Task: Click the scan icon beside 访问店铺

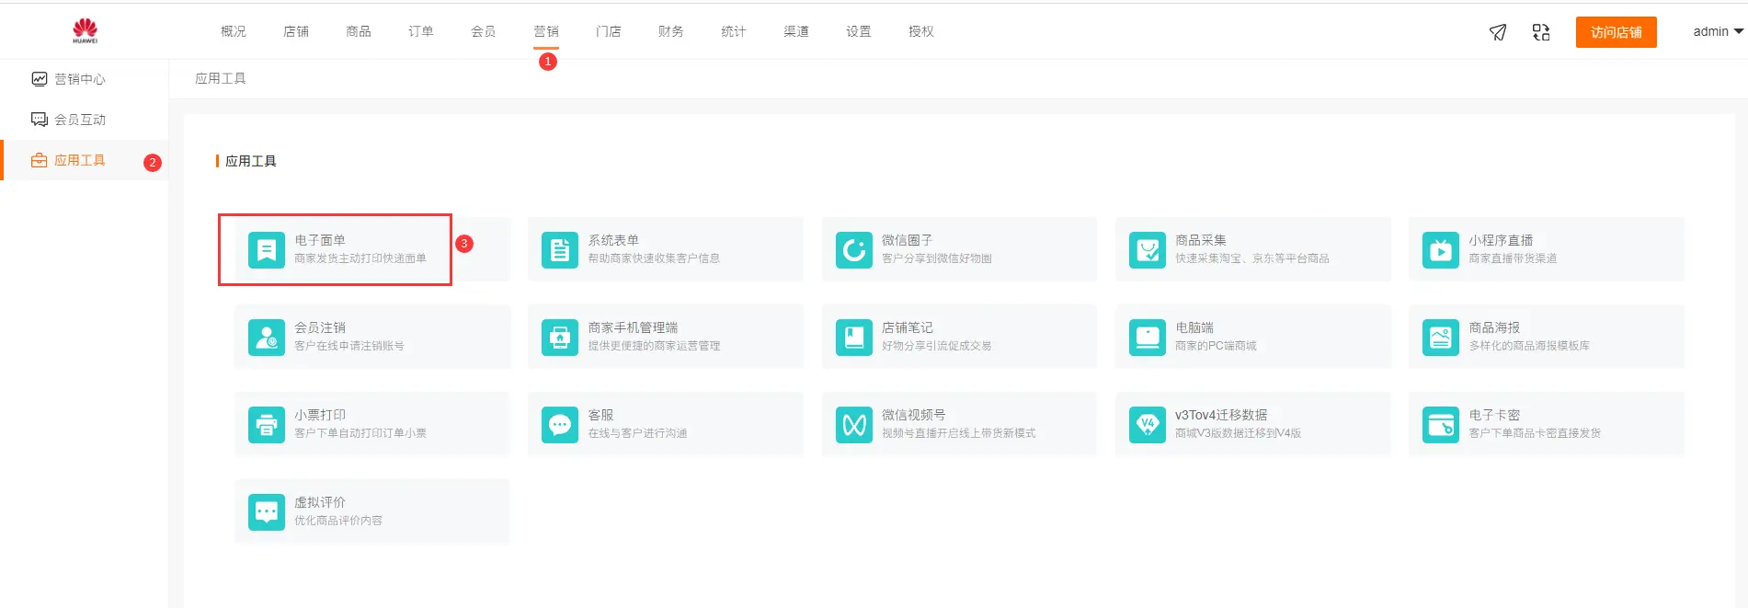Action: [x=1541, y=32]
